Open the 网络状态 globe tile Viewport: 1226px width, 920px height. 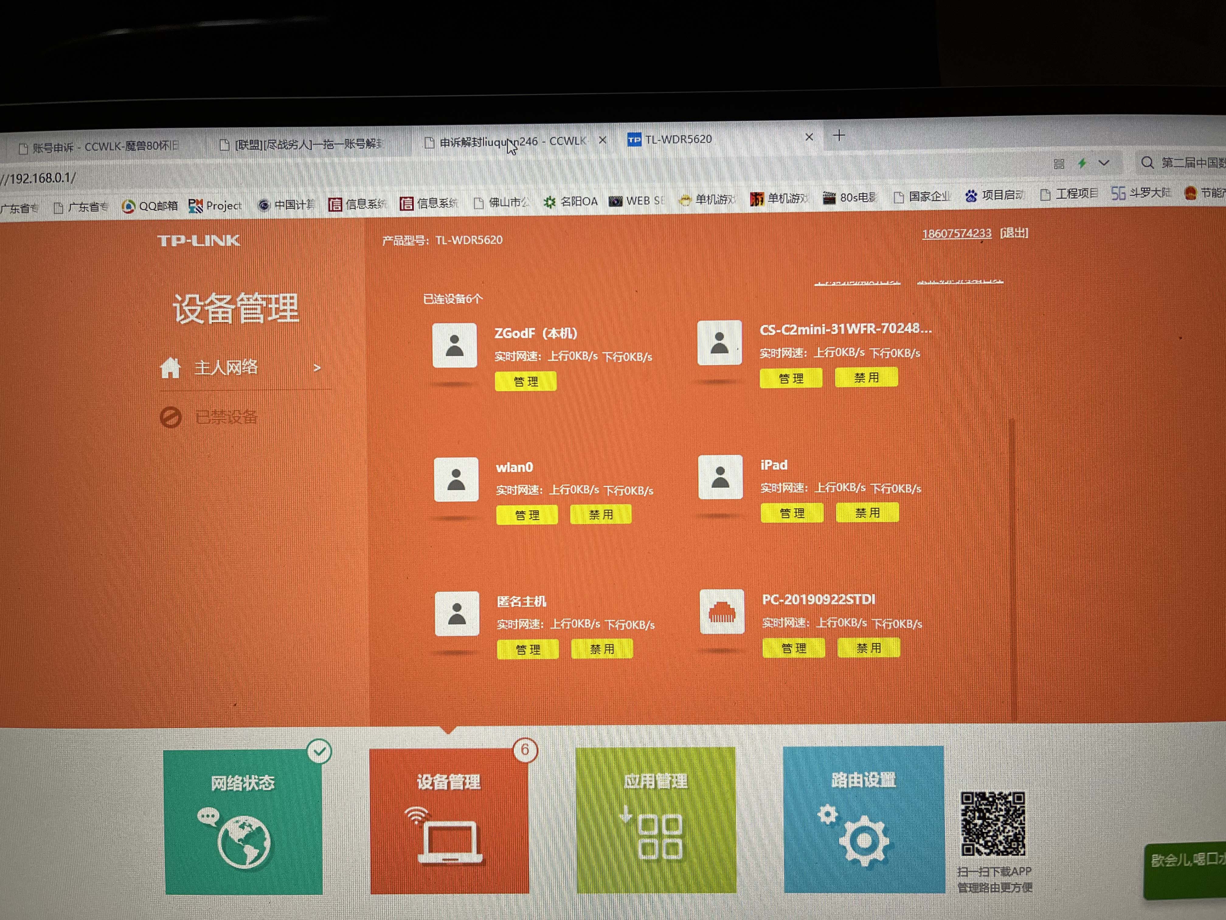pos(243,821)
